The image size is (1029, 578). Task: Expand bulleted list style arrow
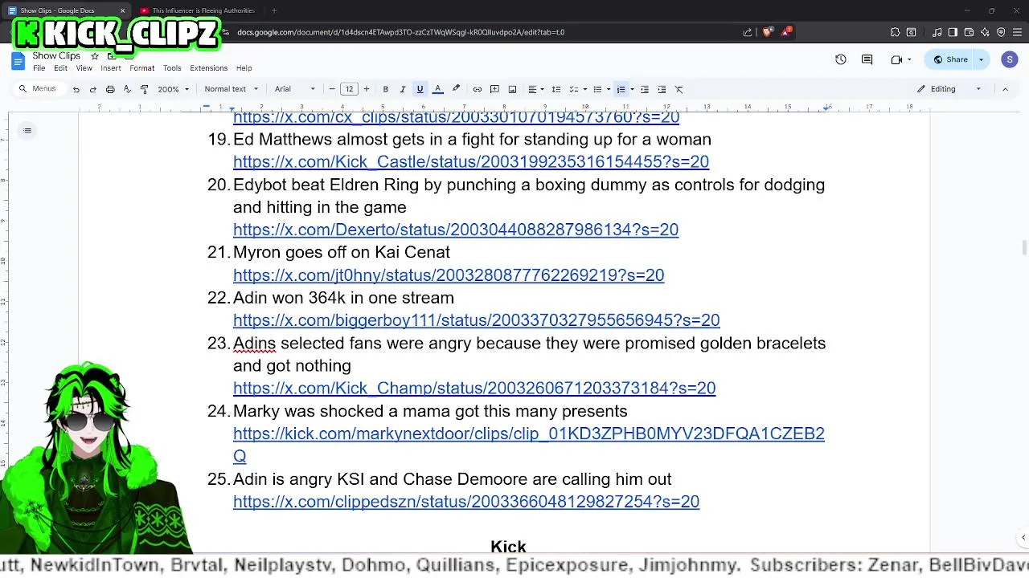click(608, 89)
